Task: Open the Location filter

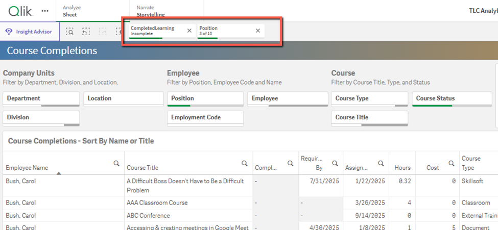Action: (x=123, y=98)
